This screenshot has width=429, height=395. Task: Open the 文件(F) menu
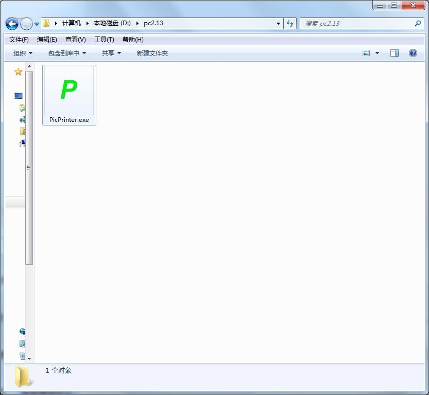click(19, 40)
